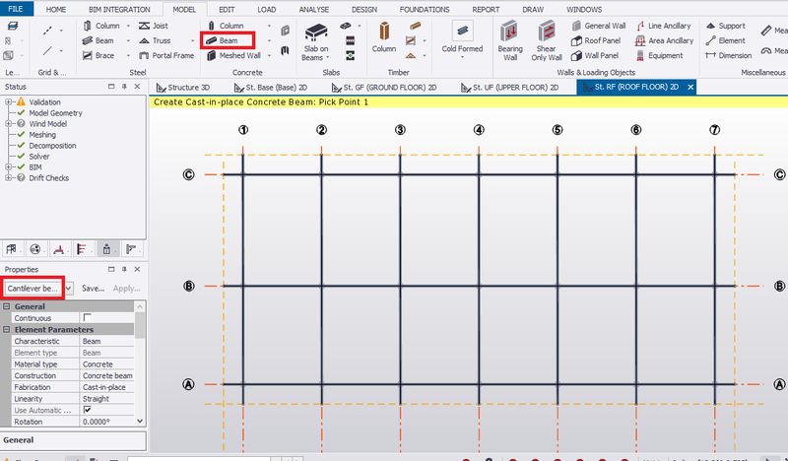Open the Truss dropdown arrow
The height and width of the screenshot is (461, 788).
tap(192, 40)
